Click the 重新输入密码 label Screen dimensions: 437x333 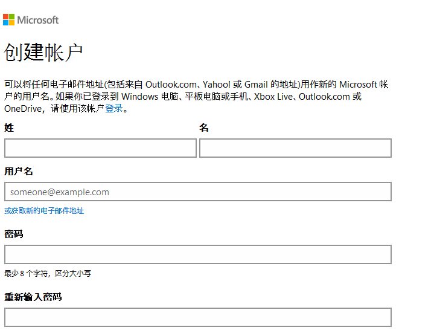tap(33, 297)
